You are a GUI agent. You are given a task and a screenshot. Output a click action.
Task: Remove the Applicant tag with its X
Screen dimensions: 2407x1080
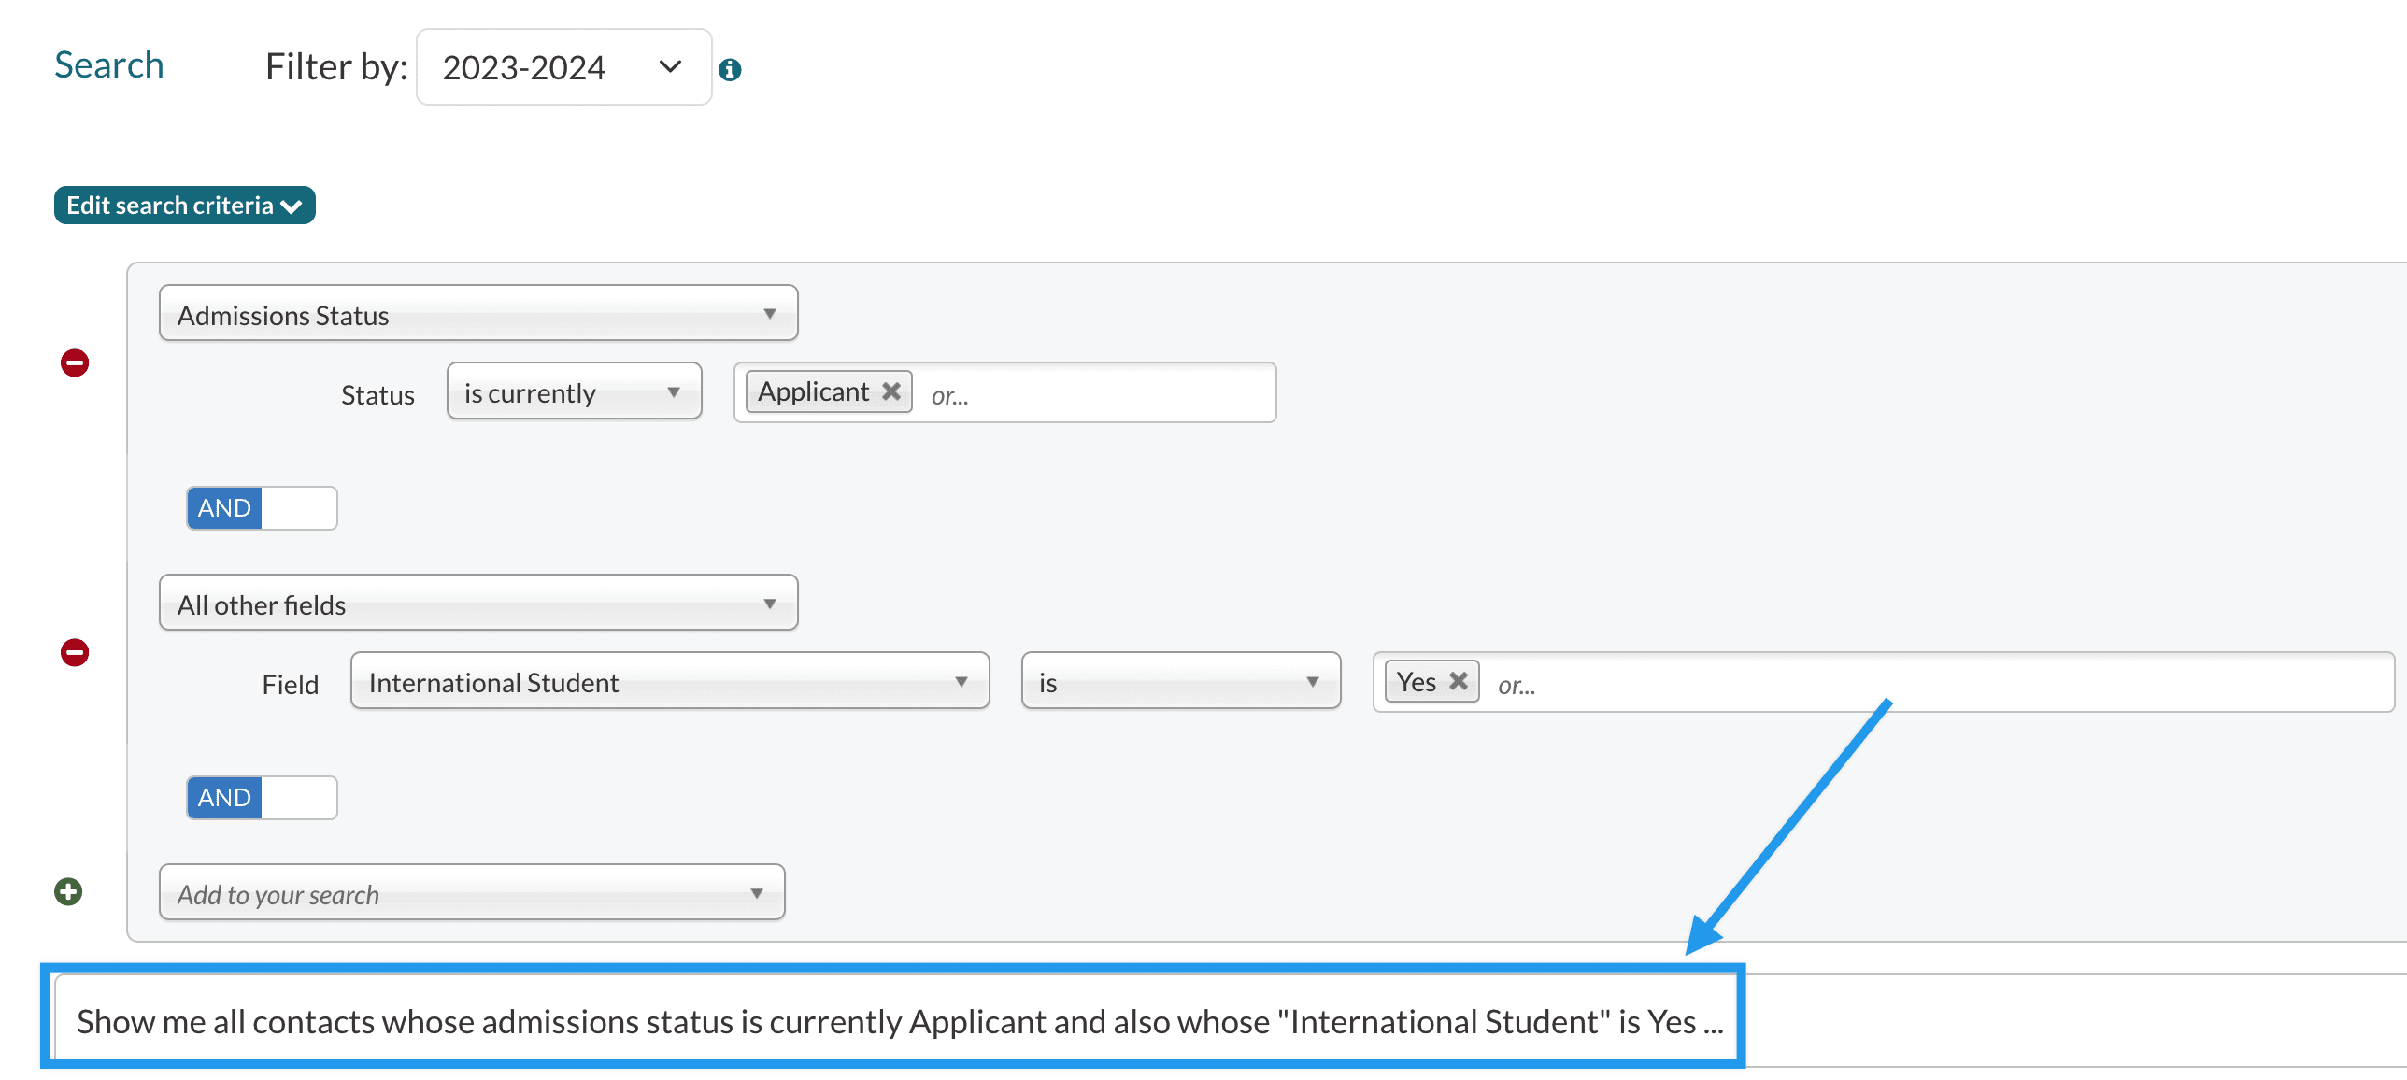pos(891,391)
